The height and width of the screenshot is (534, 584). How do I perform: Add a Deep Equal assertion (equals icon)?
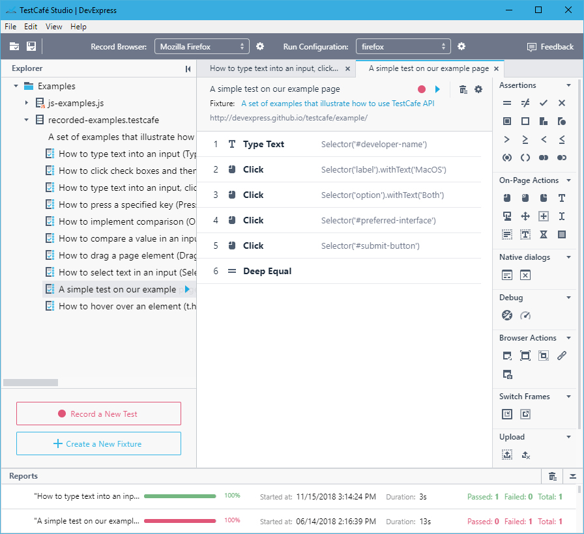(x=507, y=103)
